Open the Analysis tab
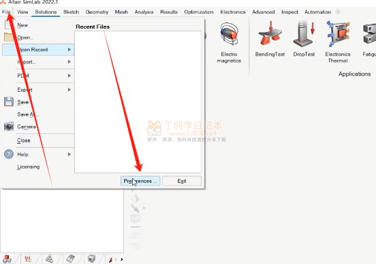Image resolution: width=376 pixels, height=264 pixels. [x=144, y=12]
